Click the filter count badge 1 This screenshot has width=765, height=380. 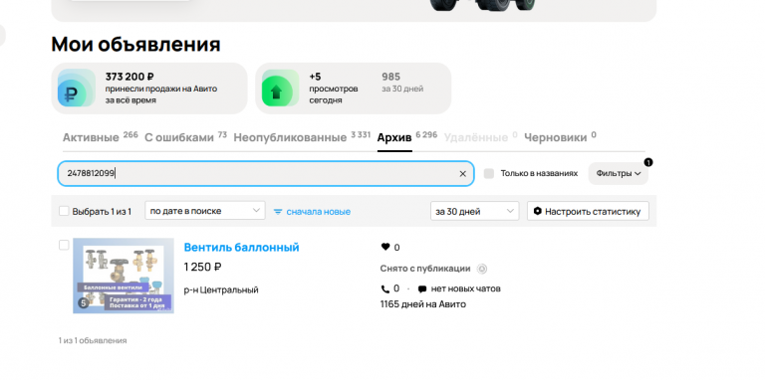tap(647, 162)
